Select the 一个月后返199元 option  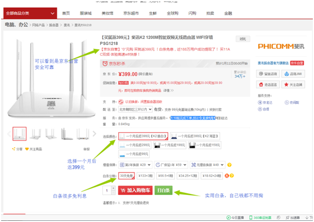coord(169,145)
